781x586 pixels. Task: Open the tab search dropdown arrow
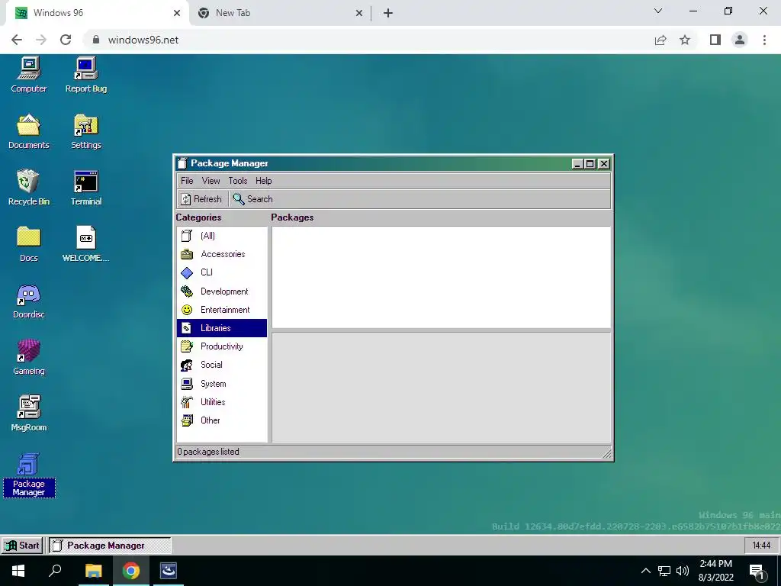(658, 11)
